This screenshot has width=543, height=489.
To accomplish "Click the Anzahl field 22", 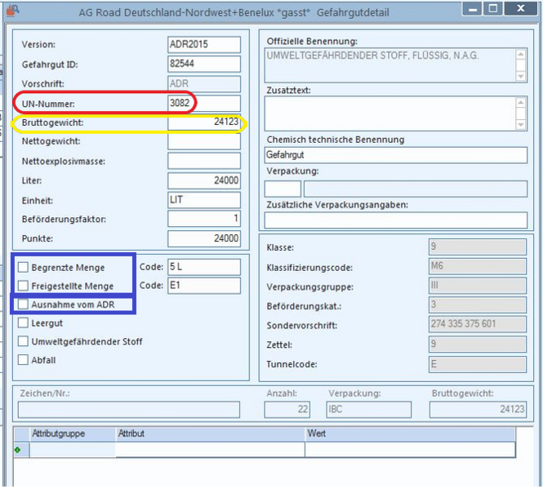I will pos(287,410).
